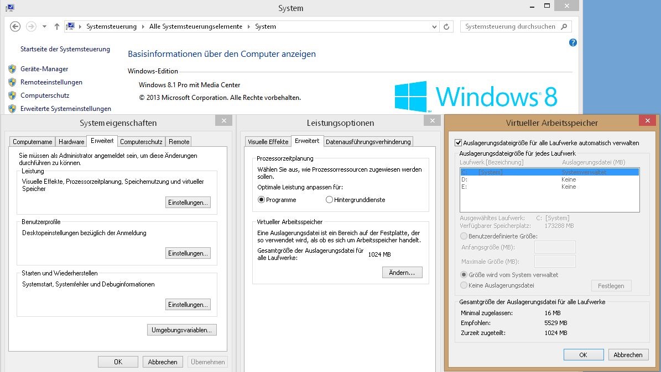Open Starten und Wiederherstellen Einstellungen button
Viewport: 661px width, 372px height.
(188, 305)
